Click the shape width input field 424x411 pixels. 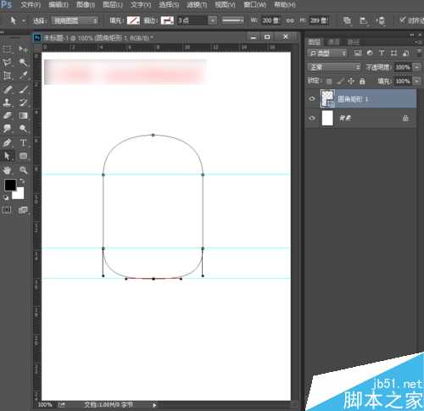(x=271, y=20)
